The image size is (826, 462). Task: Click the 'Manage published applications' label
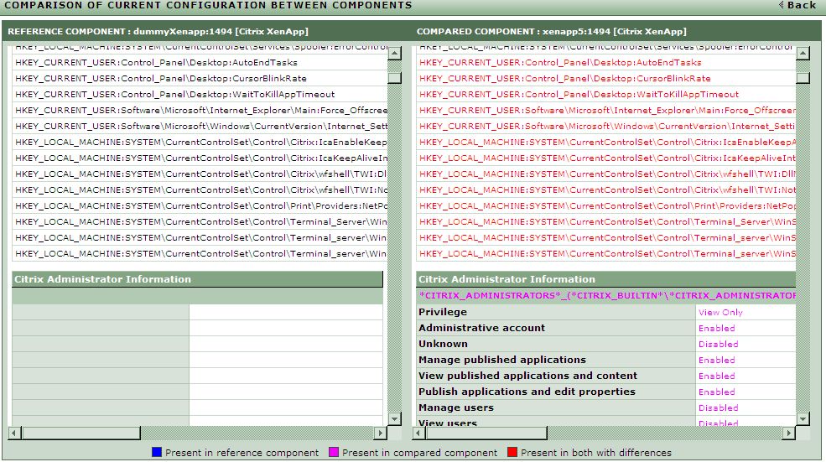[x=502, y=359]
